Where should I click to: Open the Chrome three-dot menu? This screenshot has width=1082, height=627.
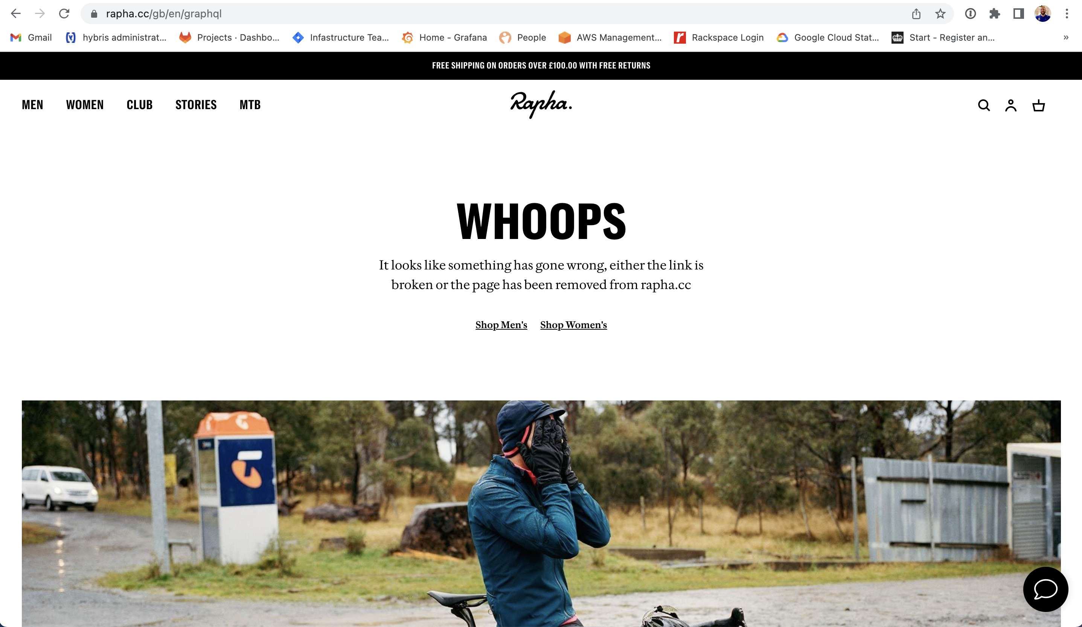pos(1067,14)
